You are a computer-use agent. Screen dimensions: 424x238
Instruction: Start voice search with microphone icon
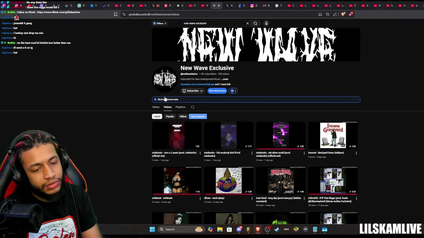coord(266,23)
